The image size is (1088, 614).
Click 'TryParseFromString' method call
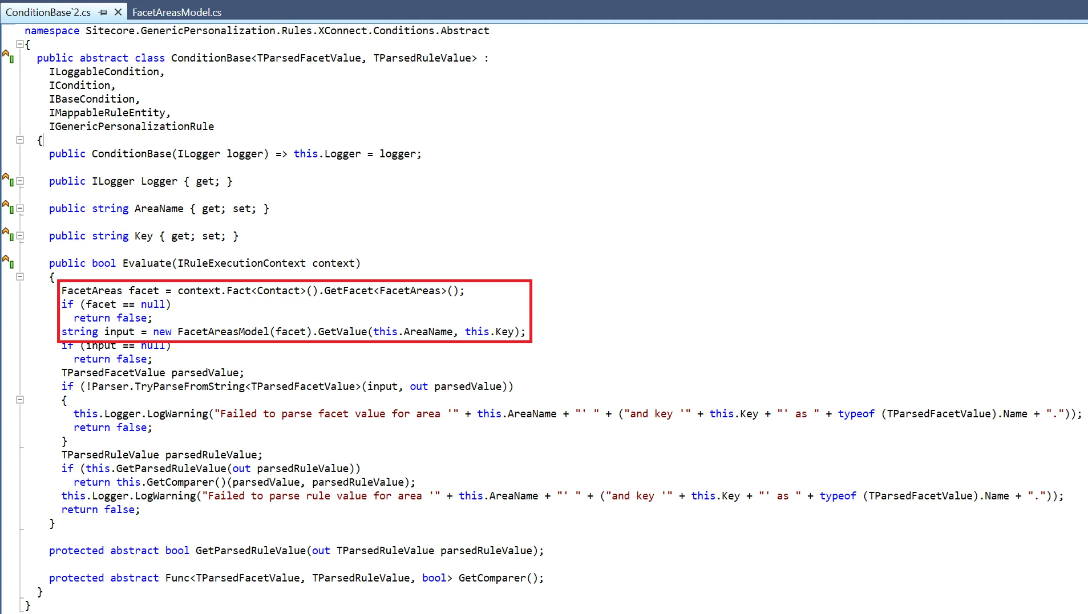(189, 387)
